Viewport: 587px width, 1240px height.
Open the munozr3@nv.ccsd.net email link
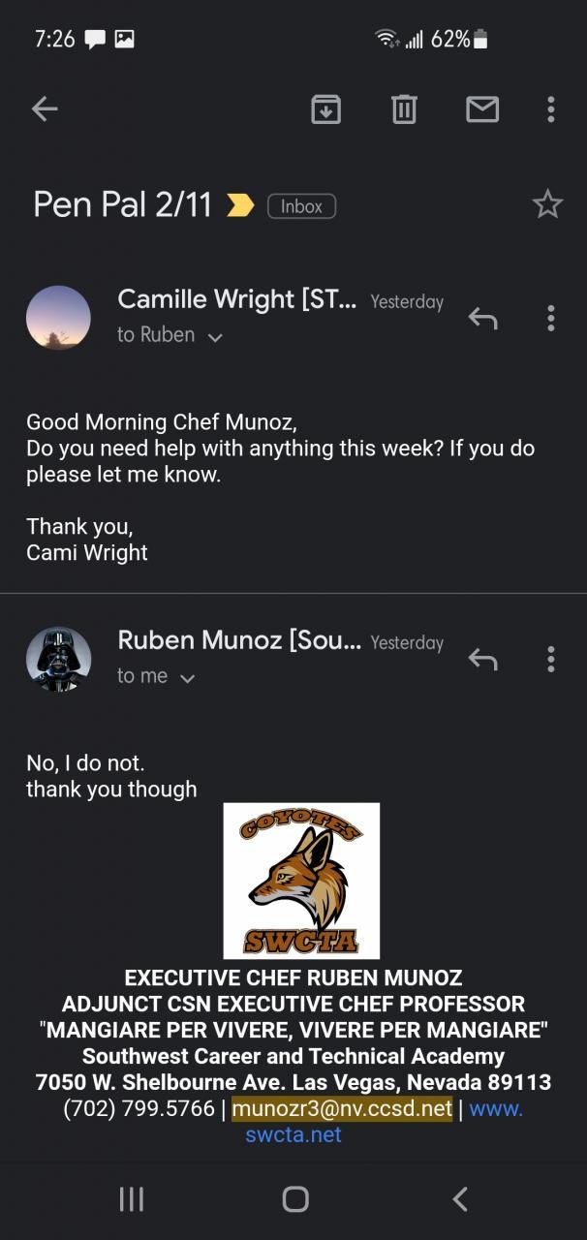(342, 1108)
